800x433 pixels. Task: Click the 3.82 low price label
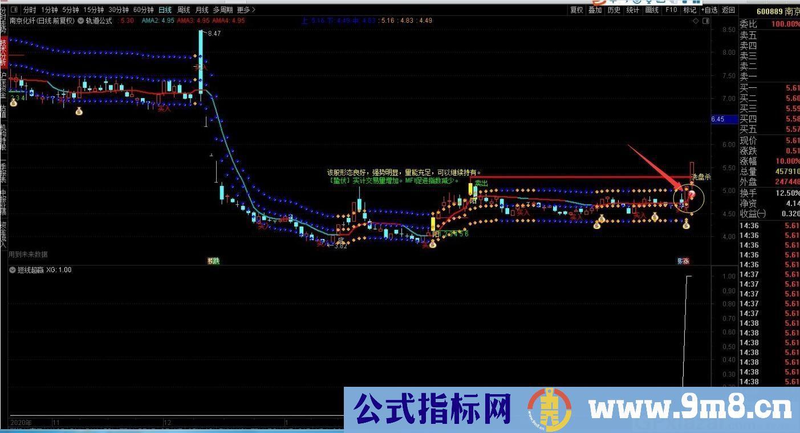tap(340, 246)
